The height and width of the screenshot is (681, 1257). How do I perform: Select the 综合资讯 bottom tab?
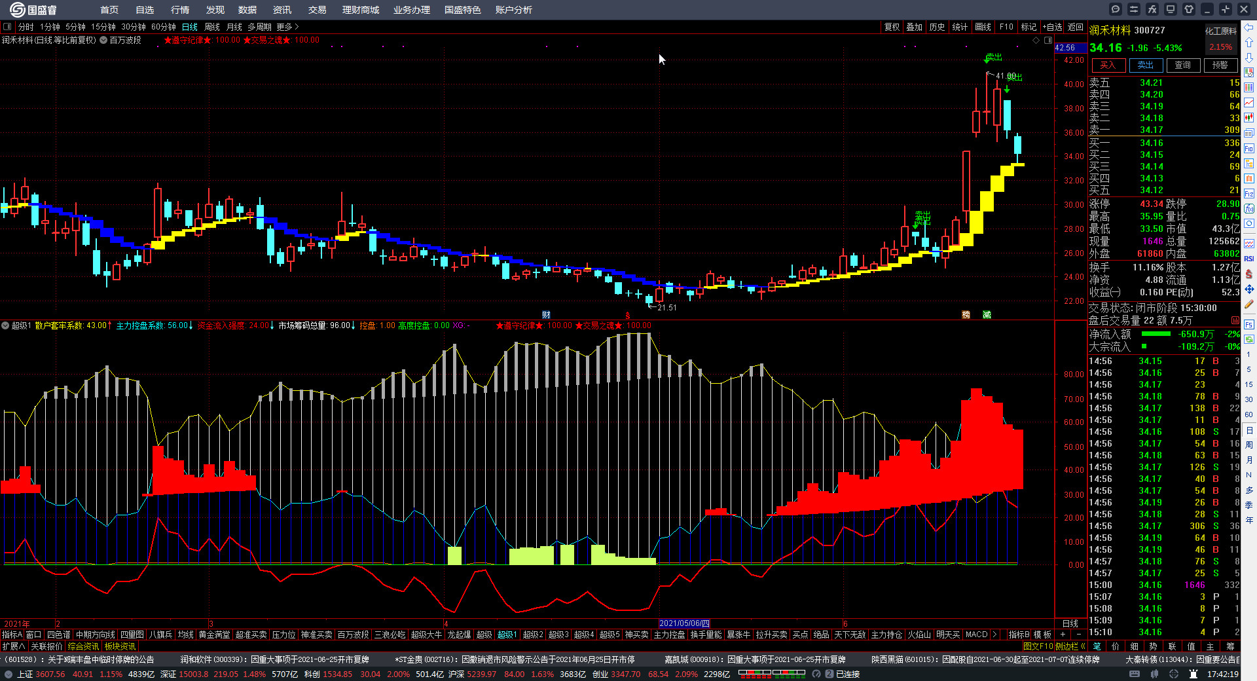tap(83, 646)
